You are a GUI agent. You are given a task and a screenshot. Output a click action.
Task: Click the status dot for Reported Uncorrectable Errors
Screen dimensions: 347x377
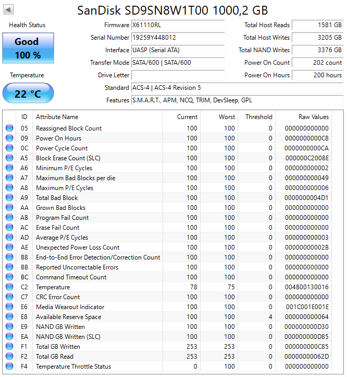click(9, 267)
